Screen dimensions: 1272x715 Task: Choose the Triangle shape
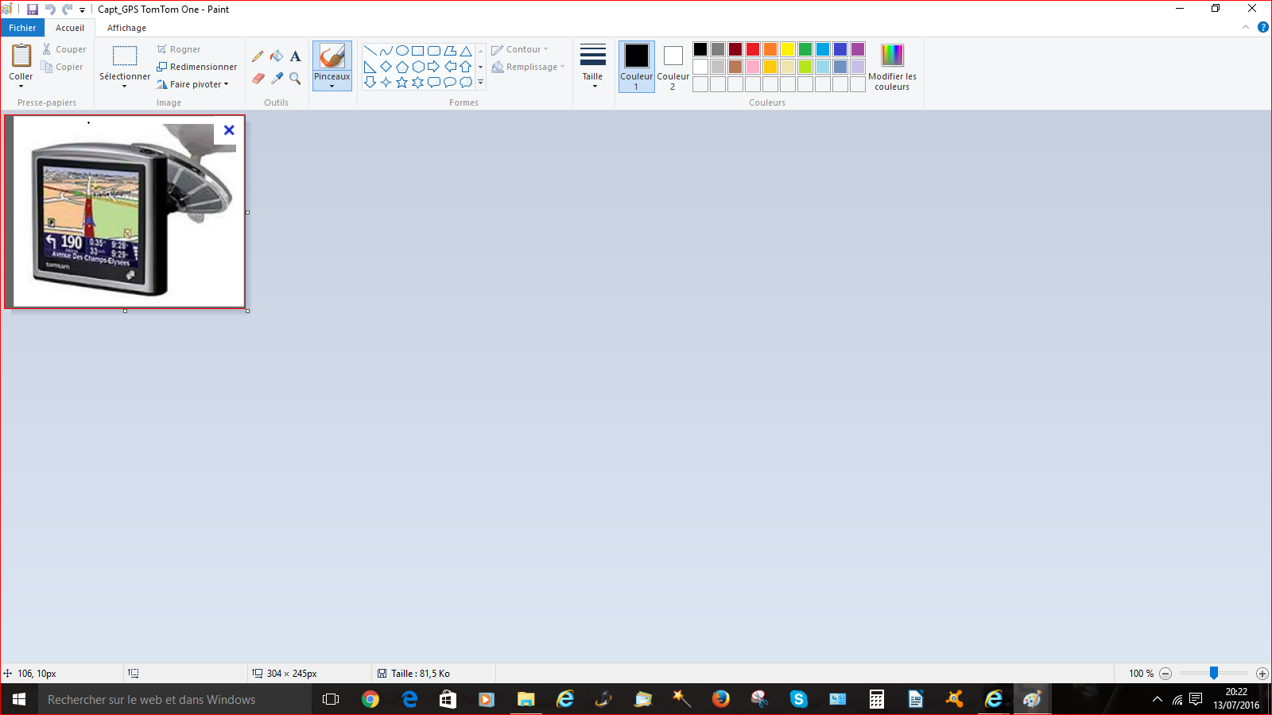(466, 51)
